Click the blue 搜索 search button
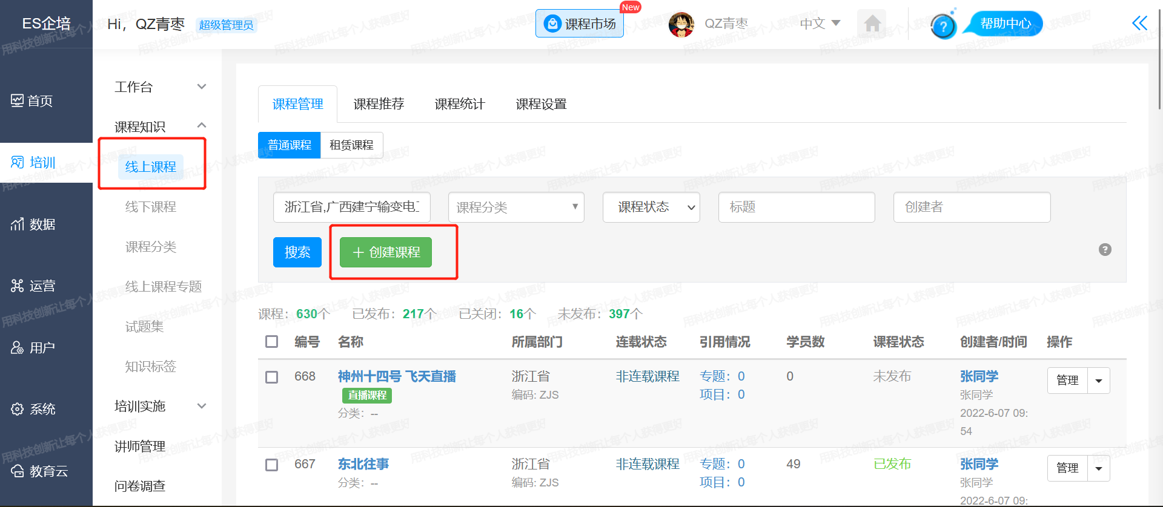1163x507 pixels. coord(297,252)
